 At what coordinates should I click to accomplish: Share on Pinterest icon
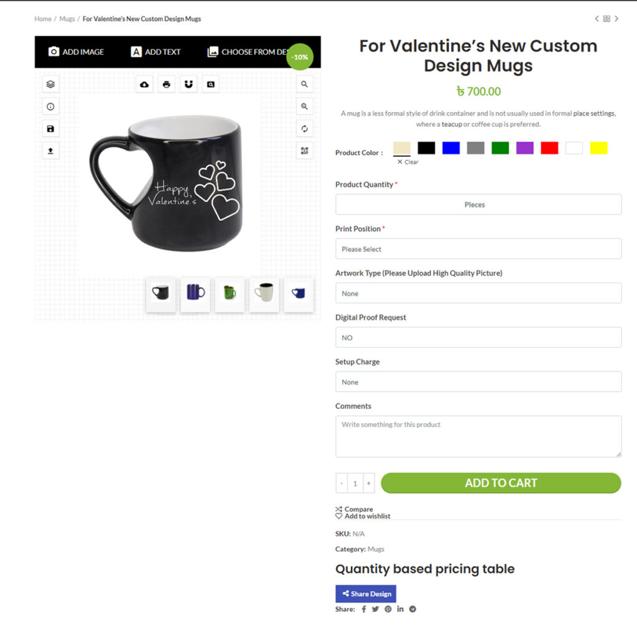[388, 609]
